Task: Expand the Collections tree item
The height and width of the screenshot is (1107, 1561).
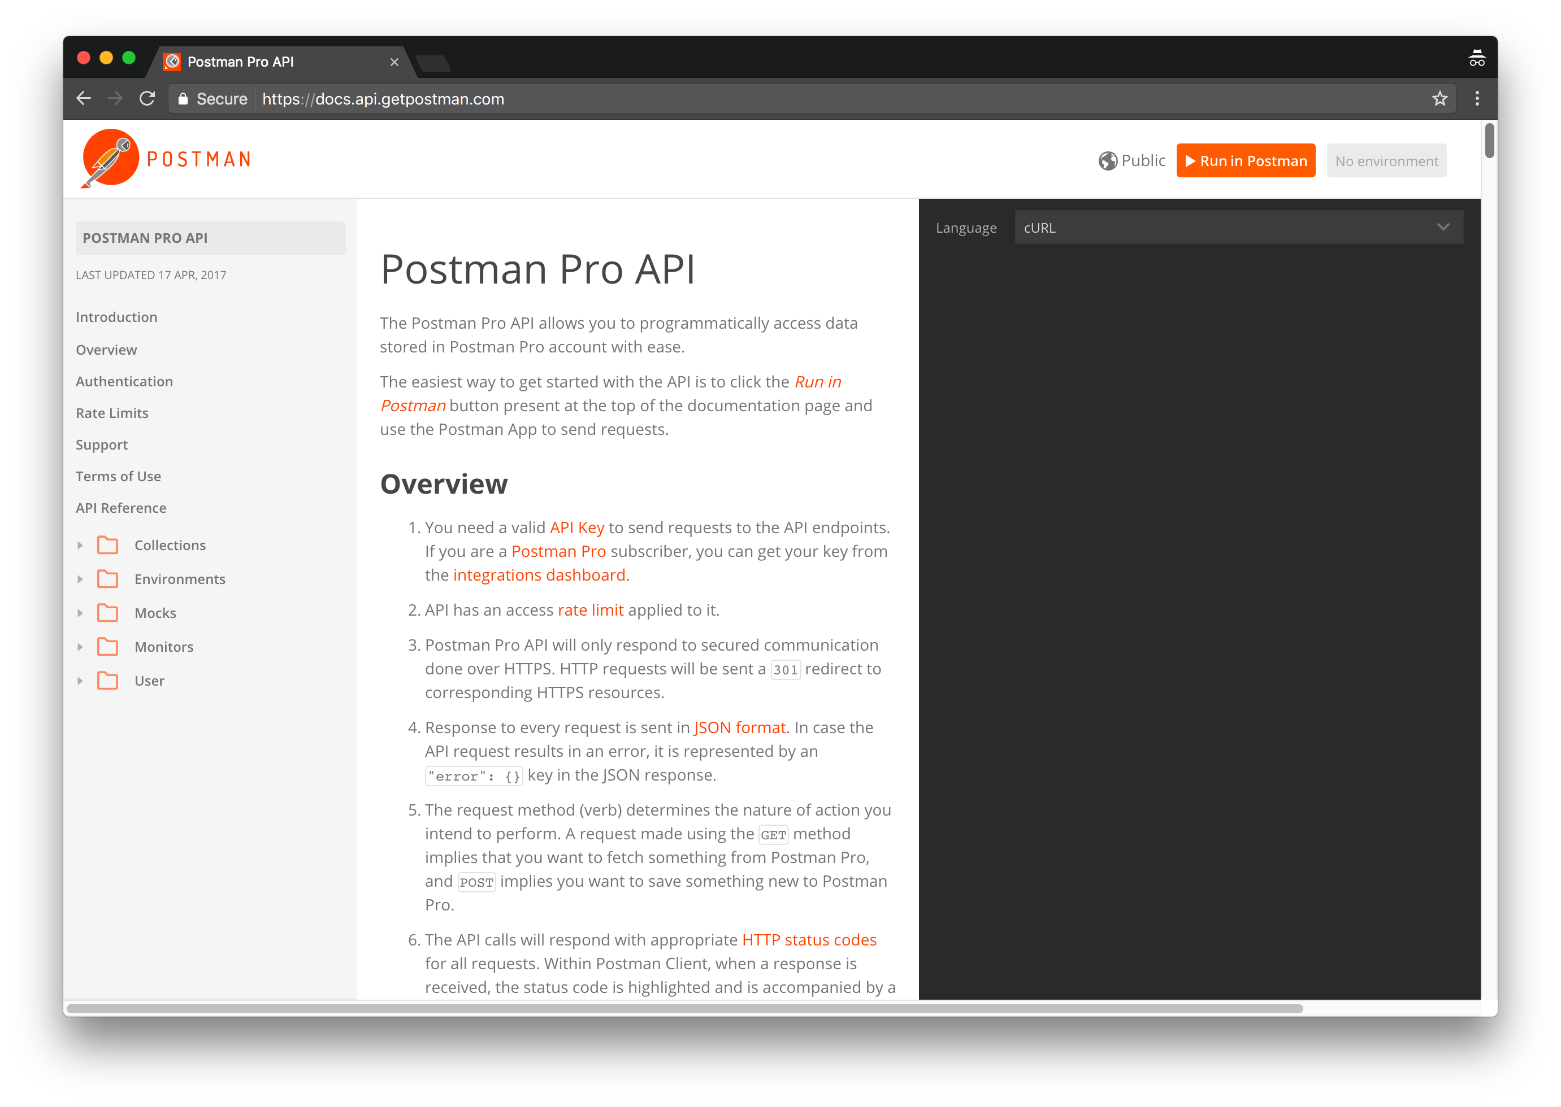Action: (80, 544)
